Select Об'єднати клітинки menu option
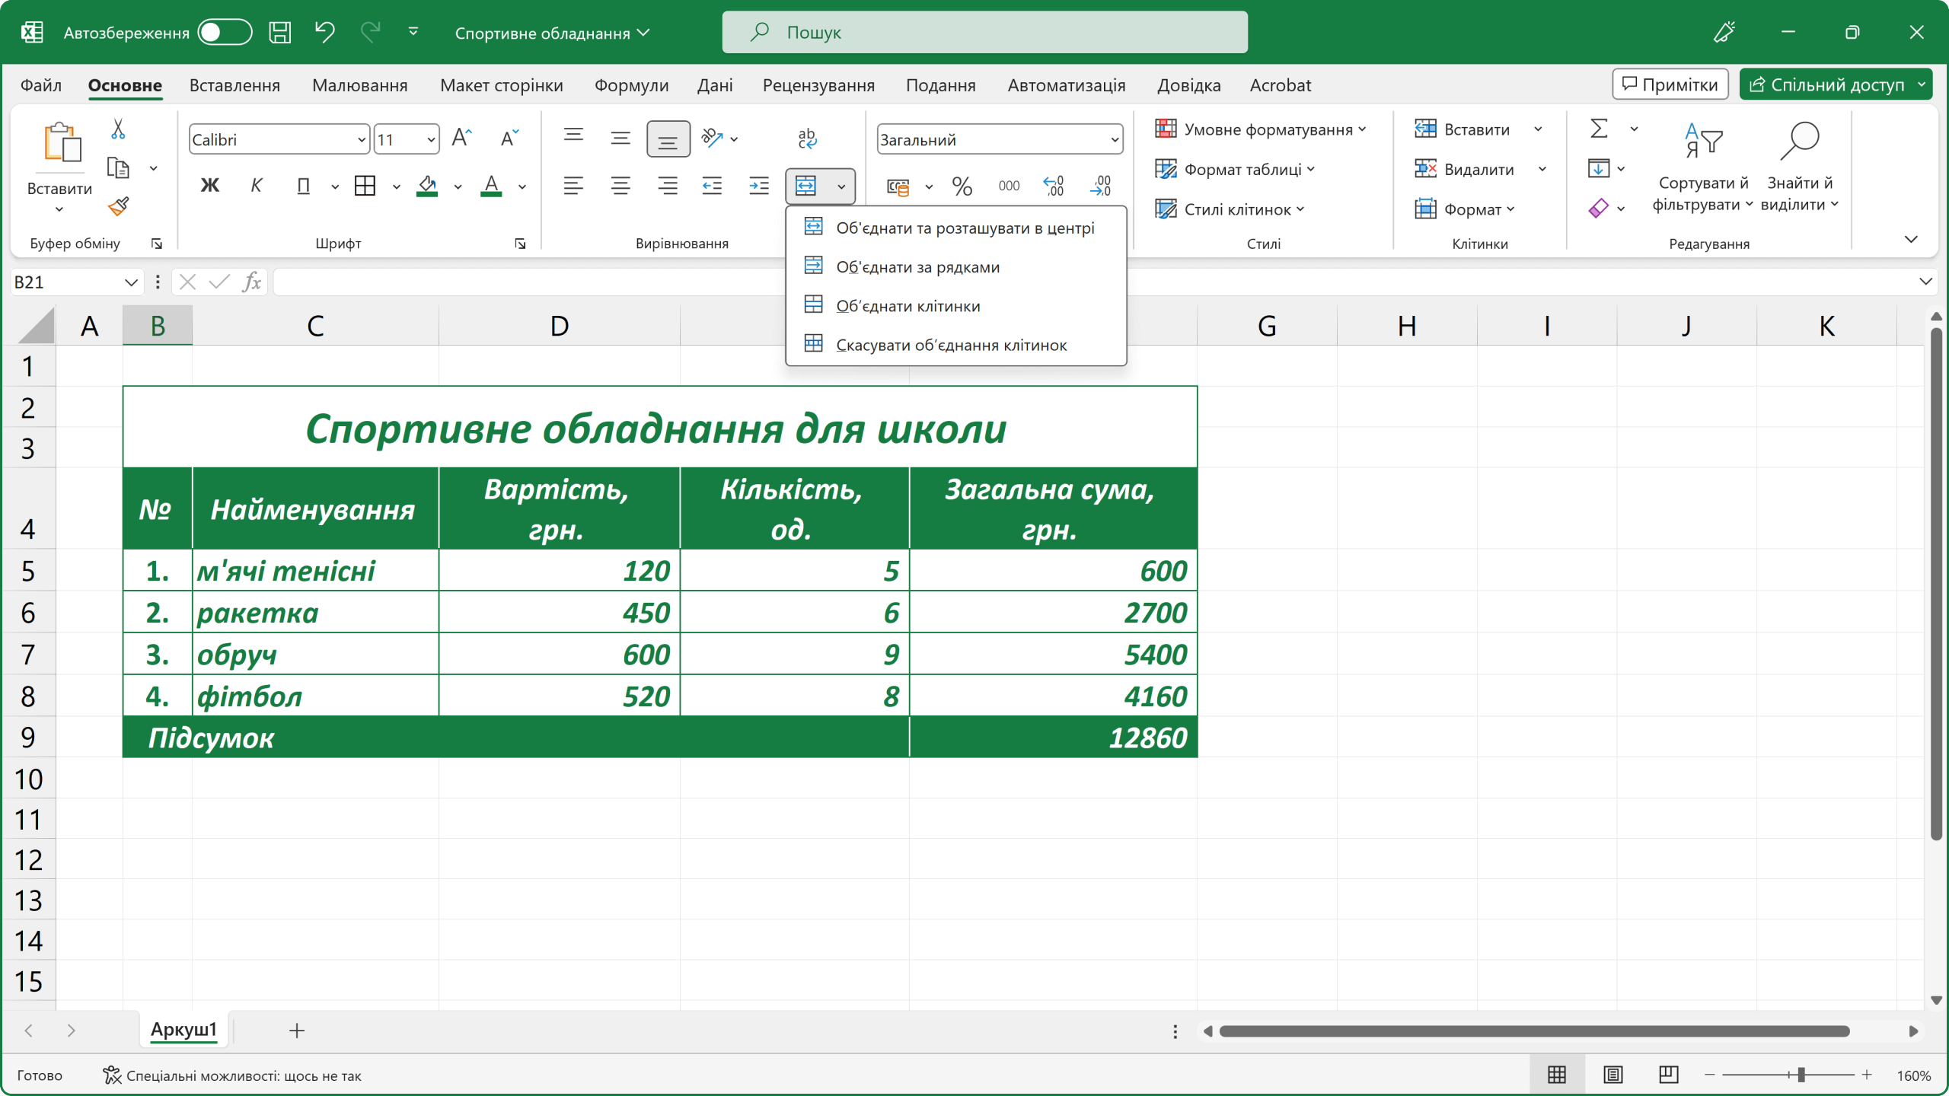 [x=908, y=306]
